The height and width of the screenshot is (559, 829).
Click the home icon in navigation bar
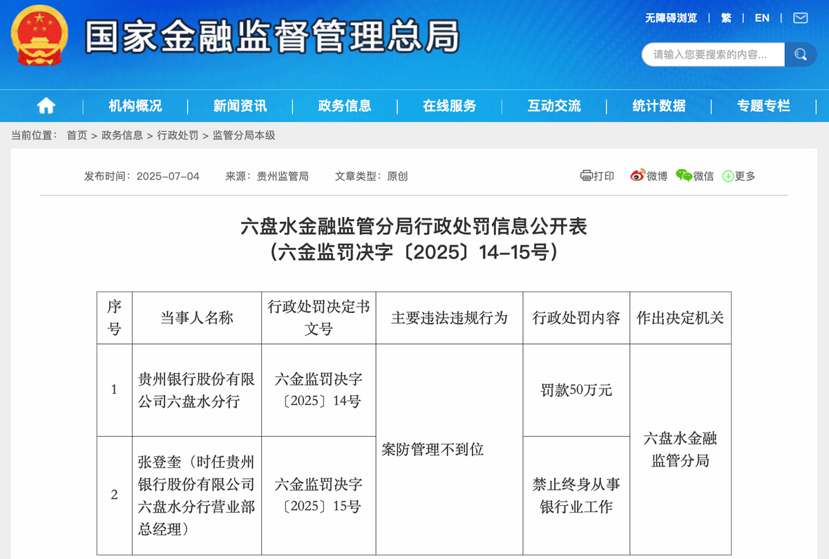click(x=46, y=106)
